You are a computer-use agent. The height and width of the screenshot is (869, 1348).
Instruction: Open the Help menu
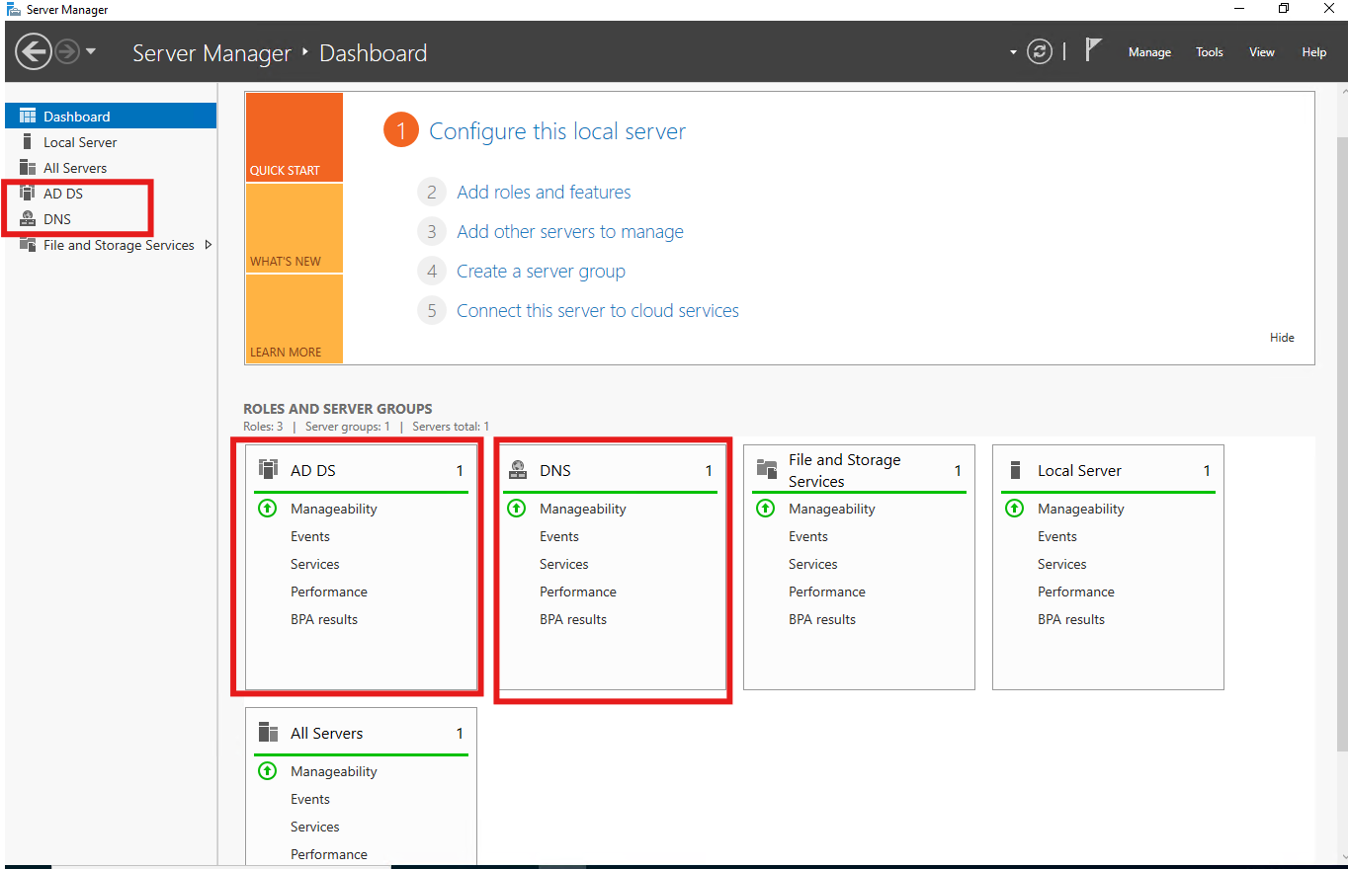coord(1314,52)
